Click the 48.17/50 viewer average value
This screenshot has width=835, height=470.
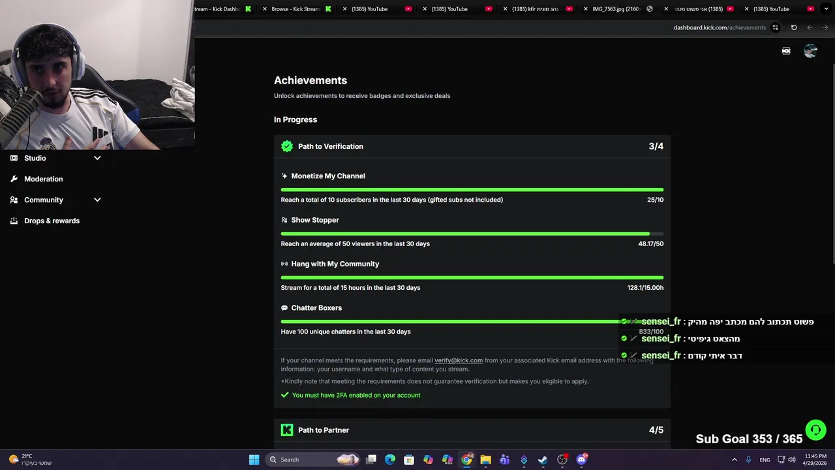pos(650,243)
